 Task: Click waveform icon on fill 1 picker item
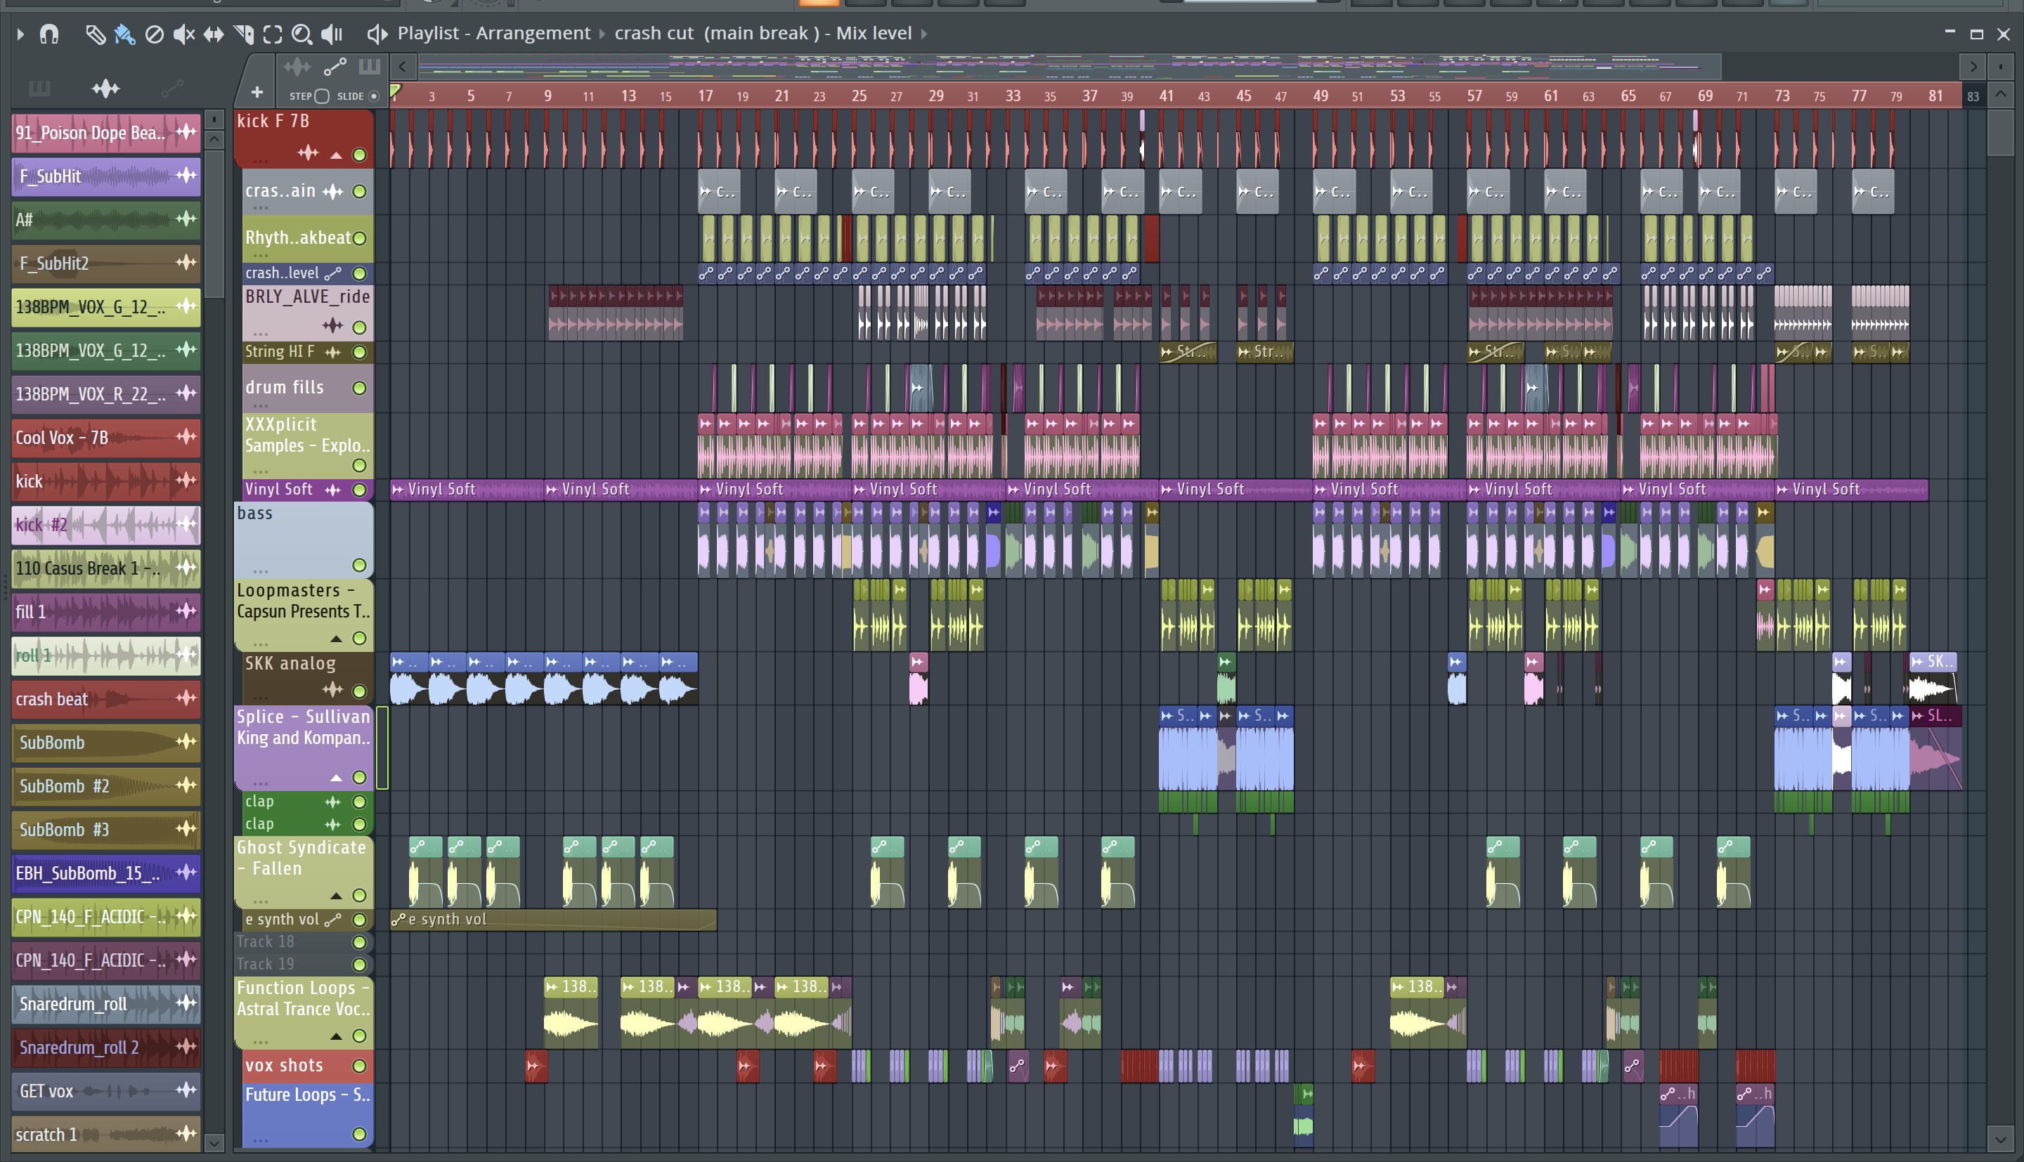185,611
